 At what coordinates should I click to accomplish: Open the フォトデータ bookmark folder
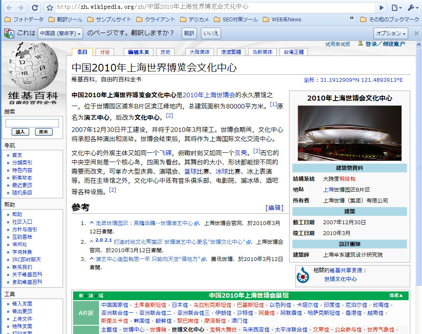(24, 19)
